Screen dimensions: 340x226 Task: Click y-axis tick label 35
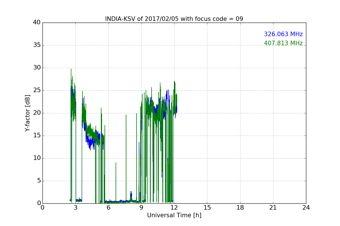point(37,45)
